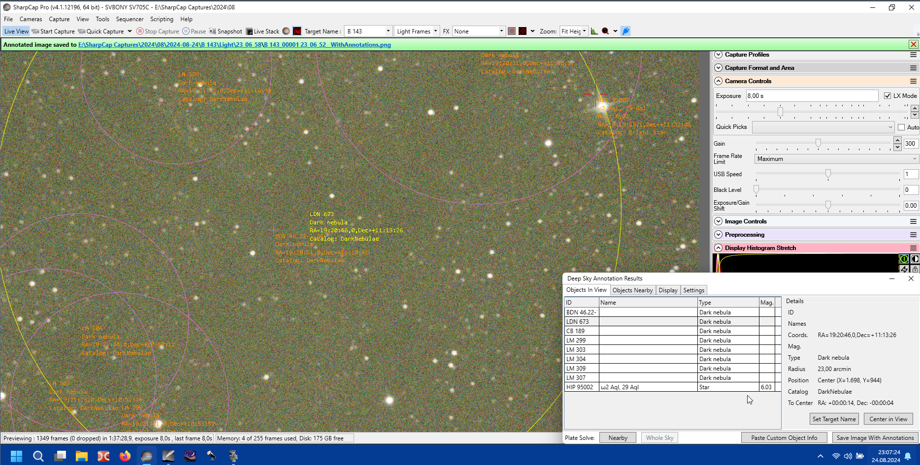The height and width of the screenshot is (465, 920).
Task: Click the Exposure value field
Action: coord(812,96)
